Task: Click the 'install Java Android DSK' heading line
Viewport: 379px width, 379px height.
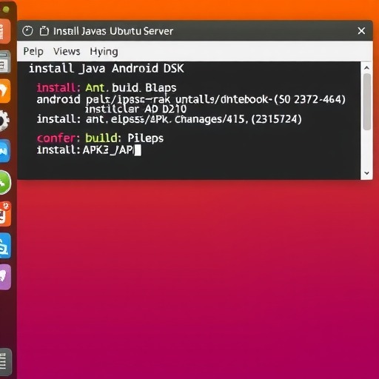Action: point(107,68)
